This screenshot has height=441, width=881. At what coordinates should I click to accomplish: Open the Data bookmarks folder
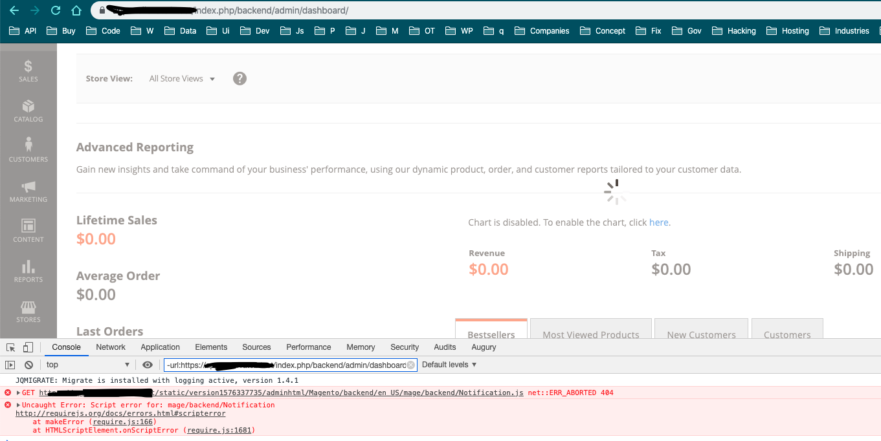click(180, 30)
